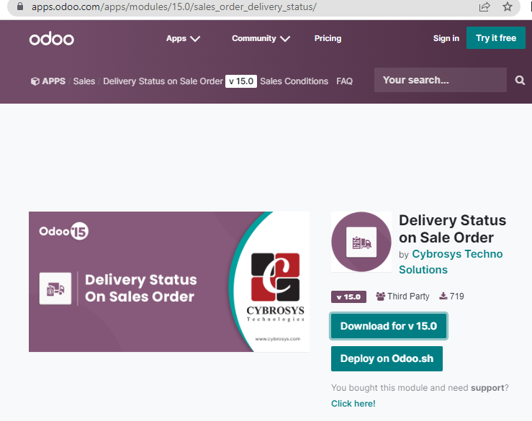
Task: Click the v 15.0 badge near Third Party
Action: pyautogui.click(x=348, y=296)
